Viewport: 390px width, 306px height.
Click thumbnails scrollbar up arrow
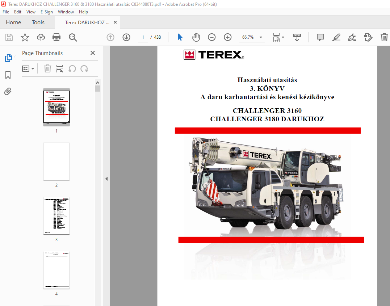(97, 83)
